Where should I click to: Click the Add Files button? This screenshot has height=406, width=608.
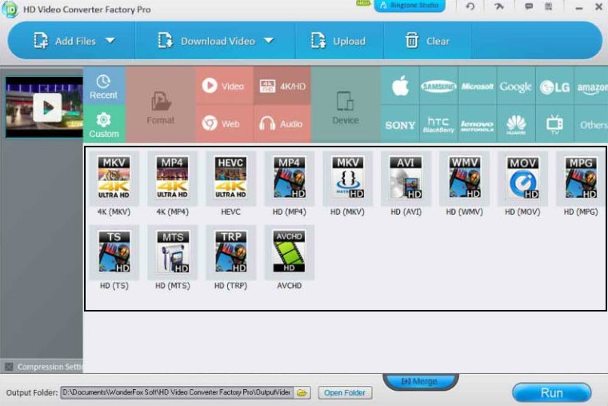coord(65,41)
